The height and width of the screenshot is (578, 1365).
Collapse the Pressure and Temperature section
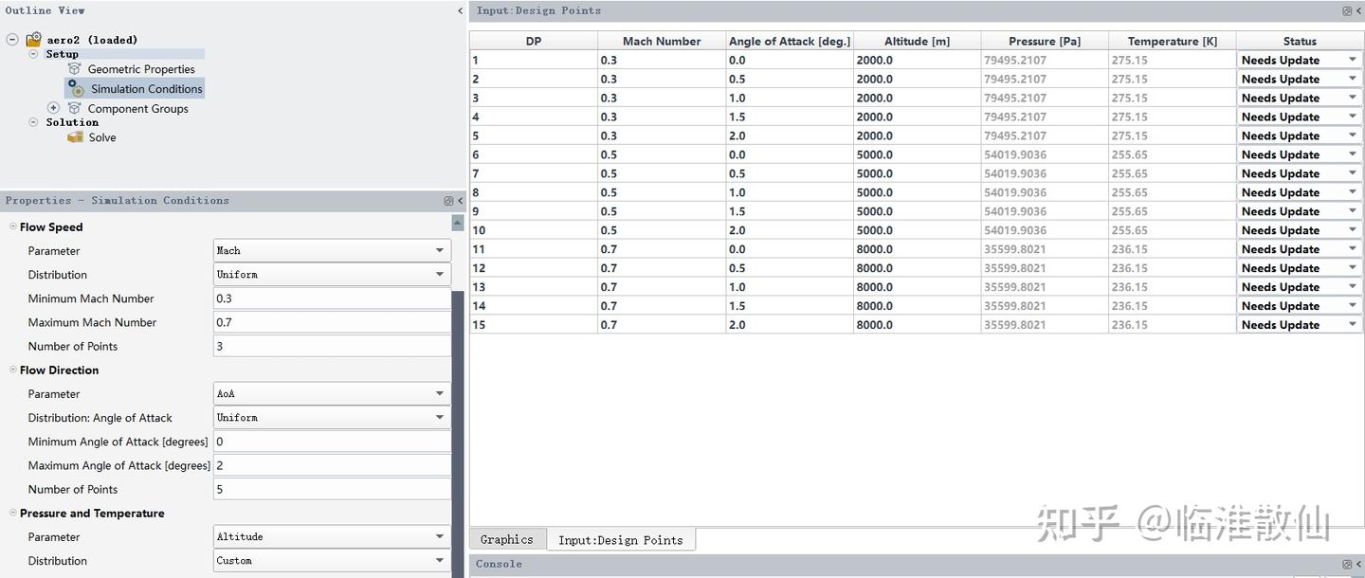[x=13, y=514]
